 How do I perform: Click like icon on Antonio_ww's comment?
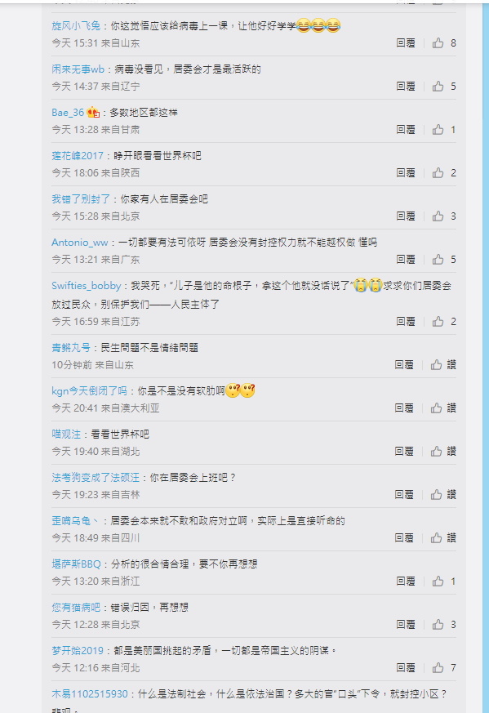pyautogui.click(x=438, y=259)
